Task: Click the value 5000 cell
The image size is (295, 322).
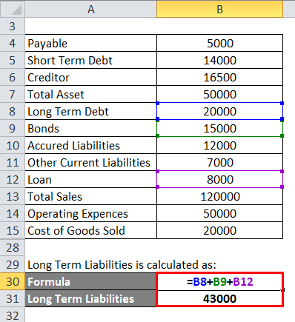Action: pyautogui.click(x=219, y=43)
